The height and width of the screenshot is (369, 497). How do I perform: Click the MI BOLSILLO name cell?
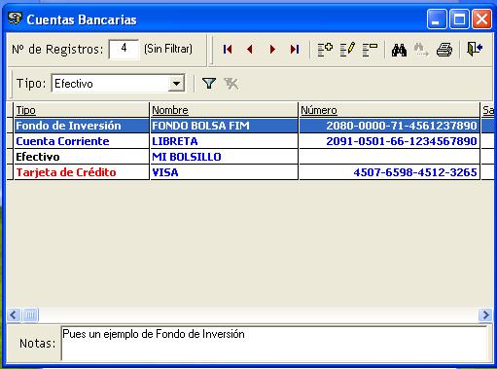(224, 157)
